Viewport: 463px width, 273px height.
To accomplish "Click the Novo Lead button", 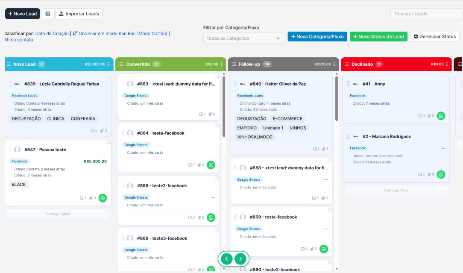I will (23, 14).
